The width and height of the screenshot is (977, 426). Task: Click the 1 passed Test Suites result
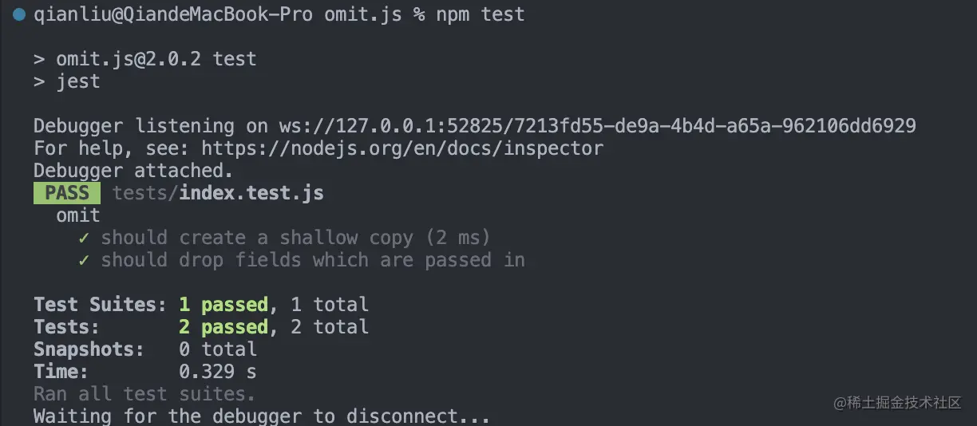(223, 304)
